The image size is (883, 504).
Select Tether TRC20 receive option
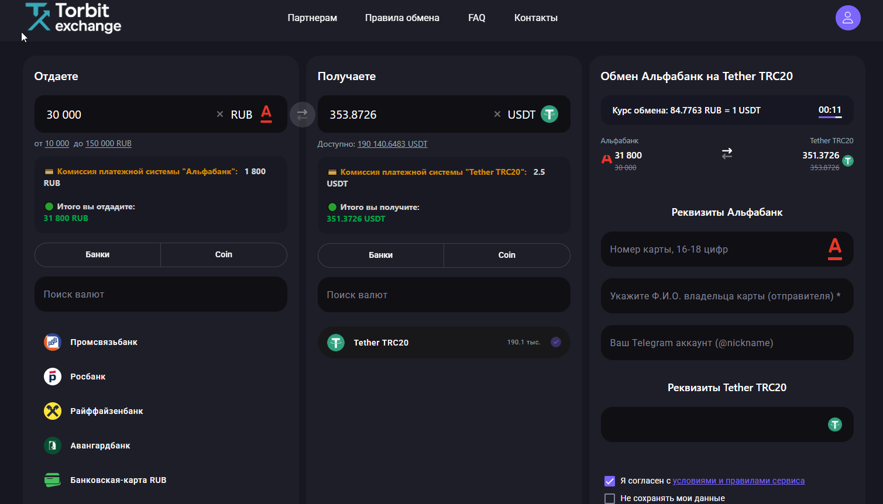(x=444, y=342)
